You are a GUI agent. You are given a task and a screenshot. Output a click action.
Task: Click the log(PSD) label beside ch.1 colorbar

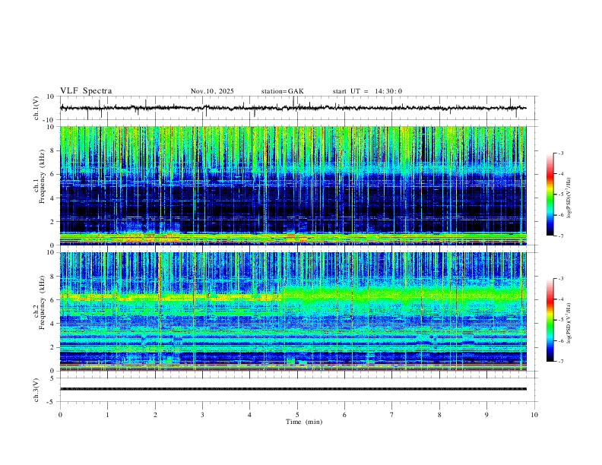coord(569,198)
